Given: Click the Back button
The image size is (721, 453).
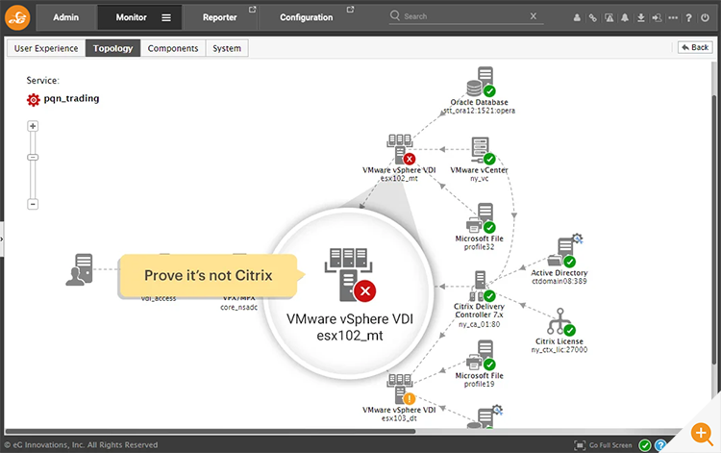Looking at the screenshot, I should (x=695, y=47).
